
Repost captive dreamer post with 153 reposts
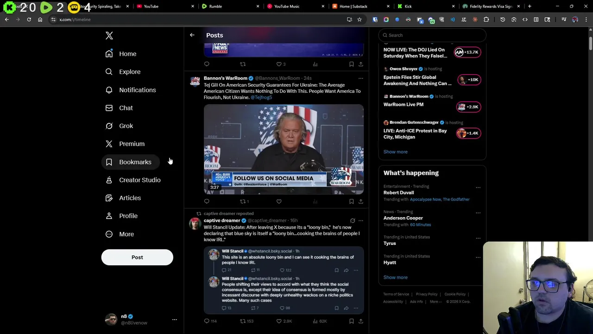point(246,321)
